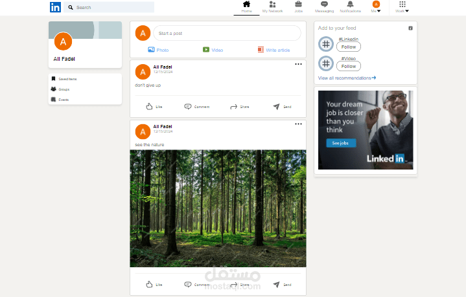Viewport: 466px width, 297px height.
Task: Expand the Me profile dropdown
Action: [x=376, y=7]
